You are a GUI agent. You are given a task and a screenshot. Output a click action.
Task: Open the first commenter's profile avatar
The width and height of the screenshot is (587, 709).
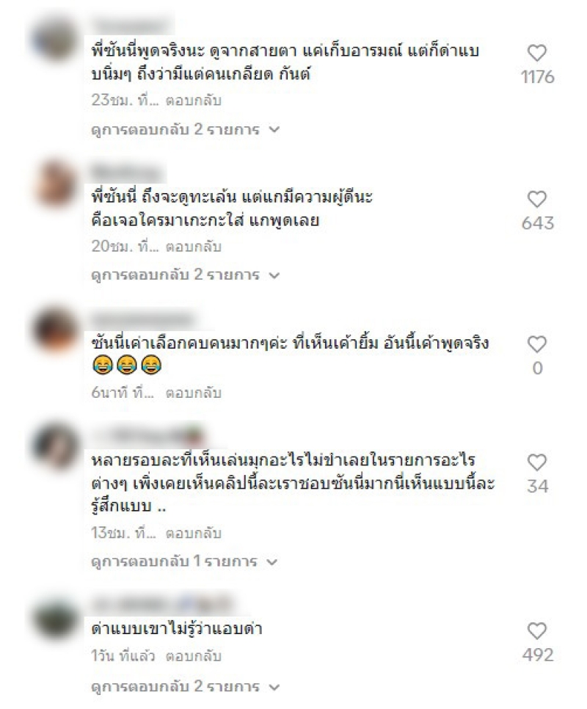click(55, 40)
